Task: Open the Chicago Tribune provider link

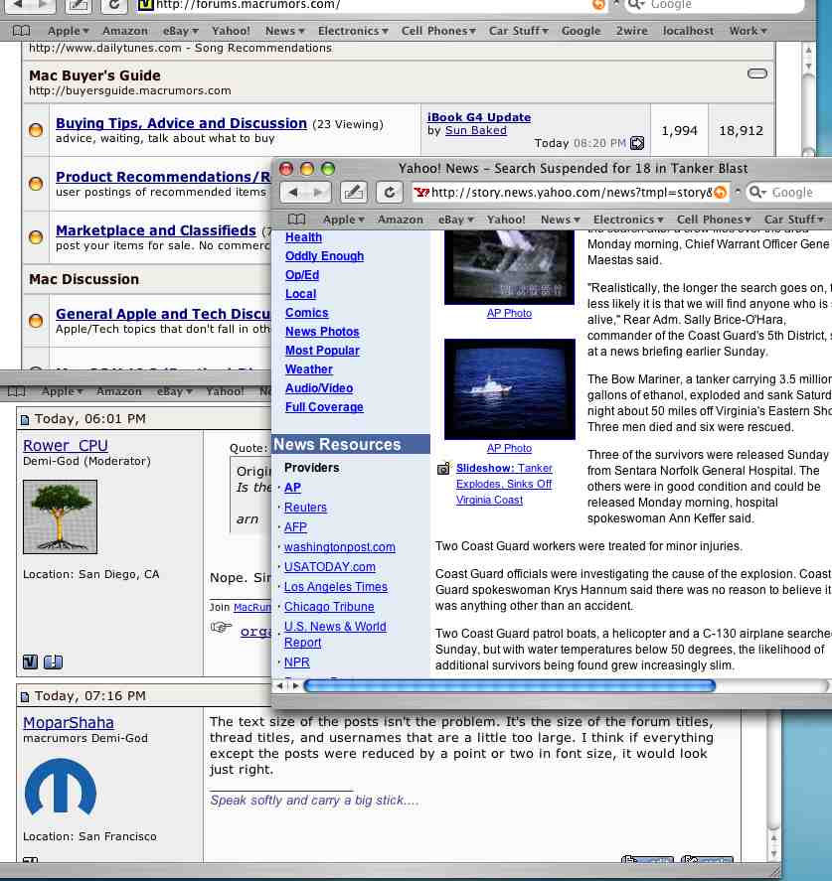Action: (329, 606)
